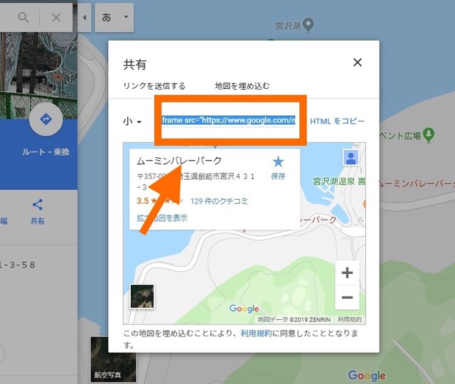Viewport: 455px width, 384px height.
Task: Click the place photo in the side panel
Action: click(x=38, y=75)
